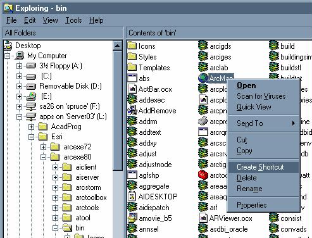
Task: Collapse the arcexe80 folder node
Action: (43, 157)
